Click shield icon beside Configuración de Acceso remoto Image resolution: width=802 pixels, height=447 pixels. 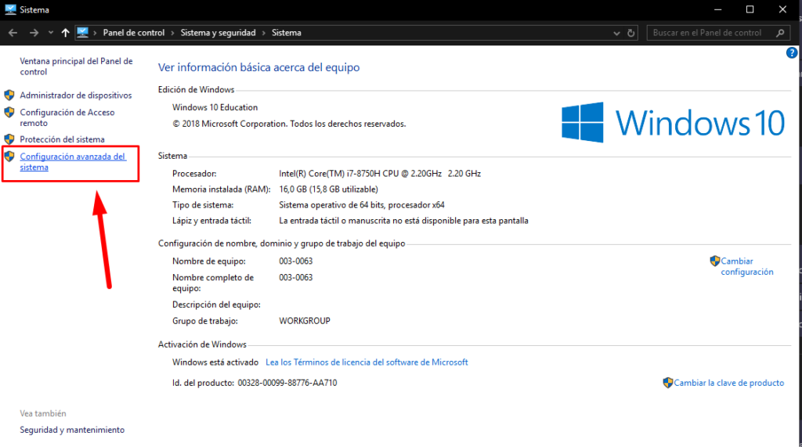pos(9,112)
